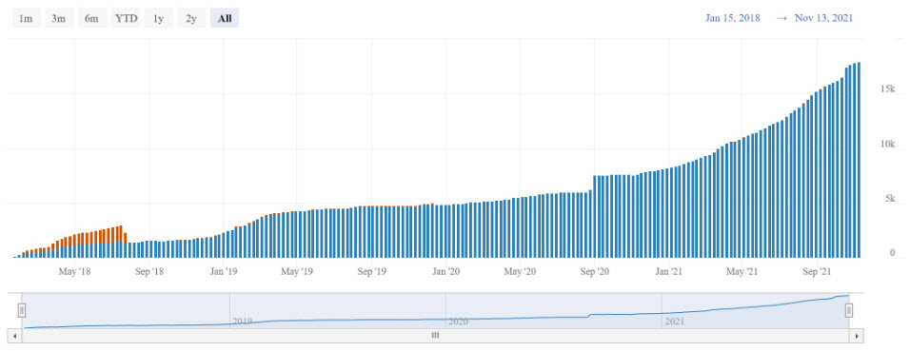Viewport: 910px width, 352px height.
Task: Click the May '18 axis label
Action: point(75,271)
